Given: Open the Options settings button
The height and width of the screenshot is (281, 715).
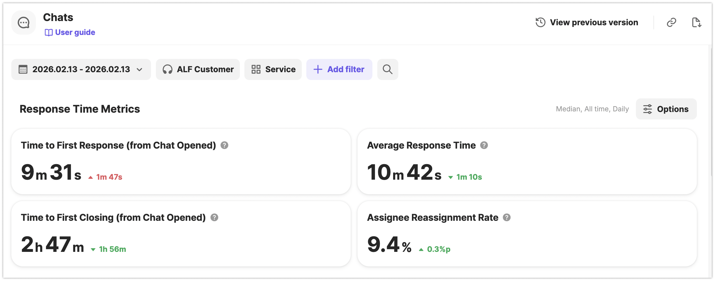Looking at the screenshot, I should point(666,109).
